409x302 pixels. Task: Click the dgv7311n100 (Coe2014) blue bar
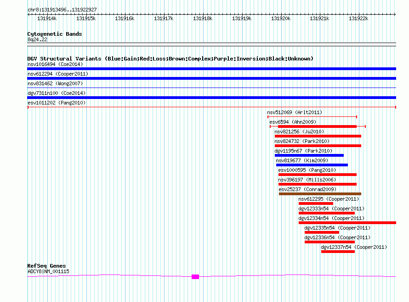click(211, 98)
